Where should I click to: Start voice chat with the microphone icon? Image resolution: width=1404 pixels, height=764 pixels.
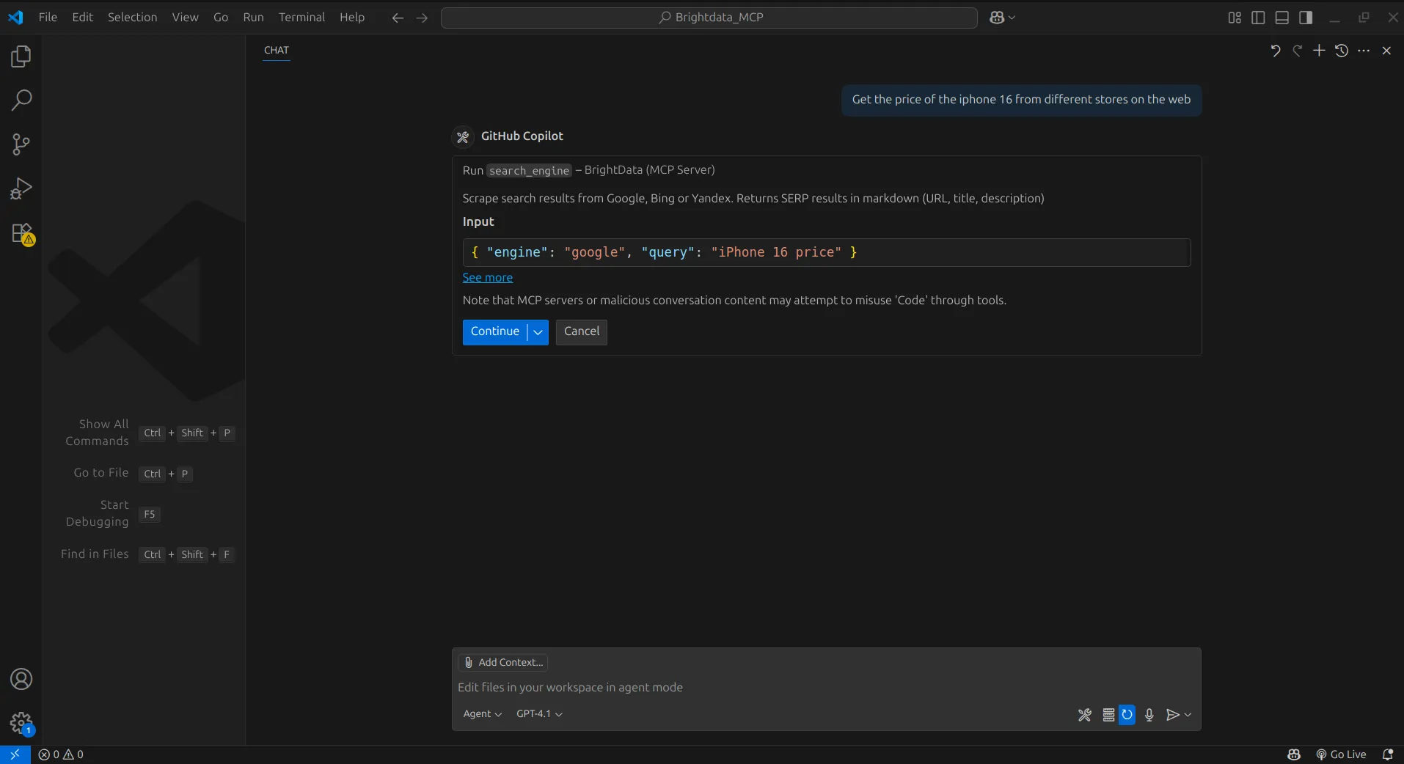1148,715
